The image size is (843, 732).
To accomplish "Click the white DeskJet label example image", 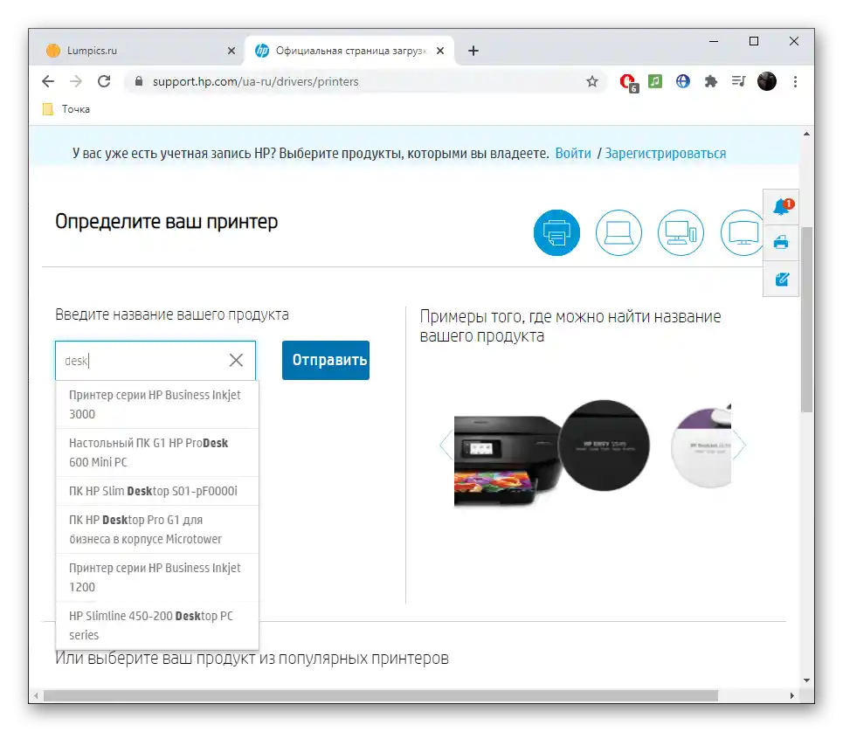I will 701,446.
